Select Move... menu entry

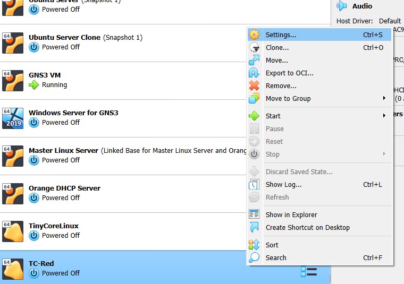(319, 61)
